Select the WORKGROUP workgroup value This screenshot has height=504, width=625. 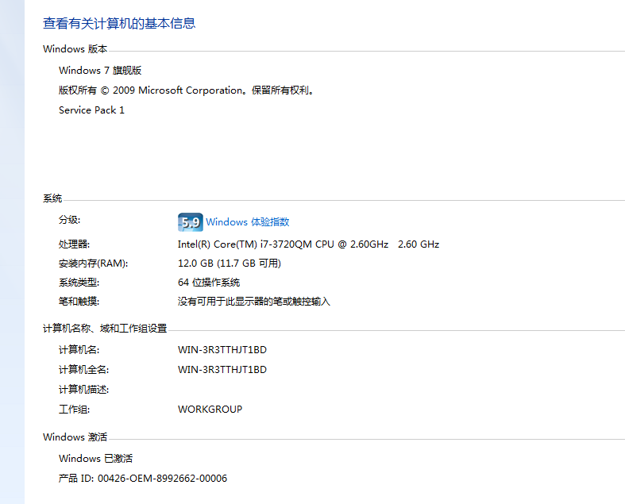(x=210, y=410)
